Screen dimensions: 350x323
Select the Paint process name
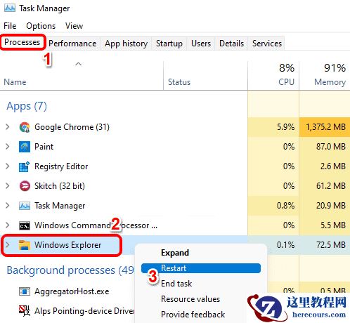[x=44, y=147]
